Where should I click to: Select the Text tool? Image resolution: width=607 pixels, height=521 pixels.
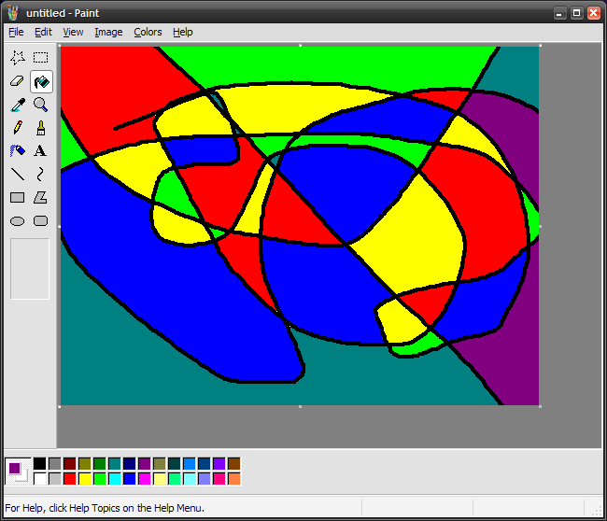pyautogui.click(x=41, y=151)
